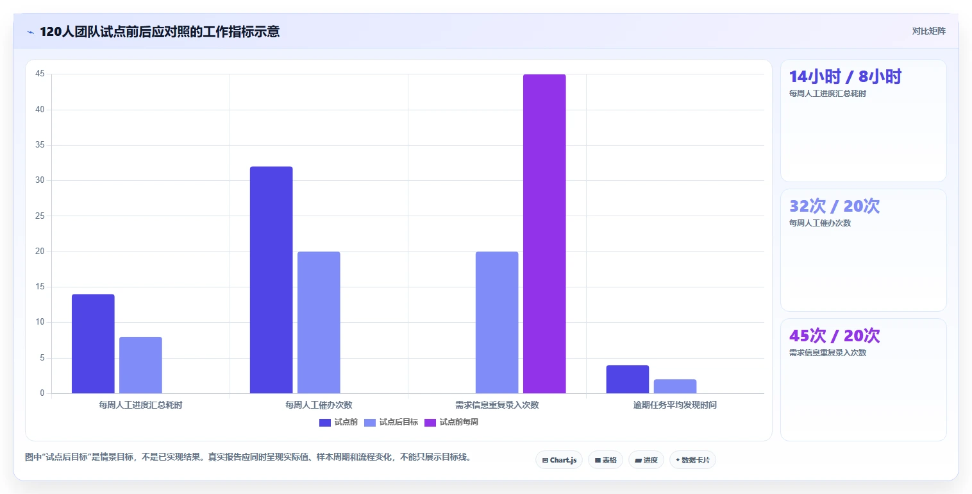Toggle the 试点后目标 legend entry
Screen dimensions: 972x494
pos(391,422)
